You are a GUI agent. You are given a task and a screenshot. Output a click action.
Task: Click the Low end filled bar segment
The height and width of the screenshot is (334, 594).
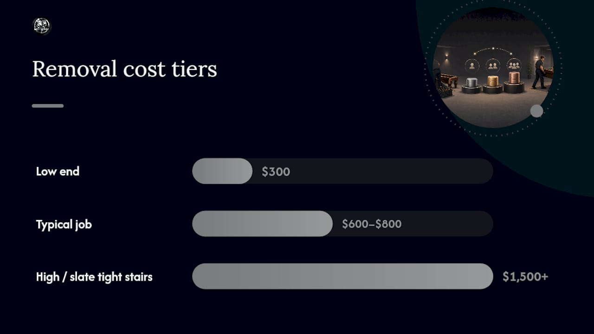222,171
